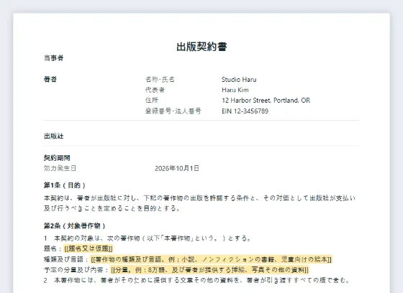Select the address 12 Harbor Street, Portland, OR

coord(266,101)
